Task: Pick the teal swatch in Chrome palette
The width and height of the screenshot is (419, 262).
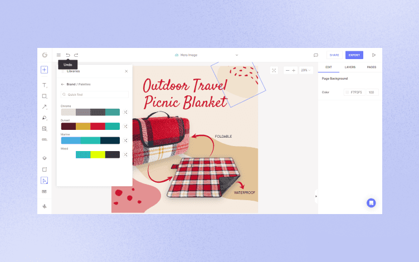Action: 112,112
